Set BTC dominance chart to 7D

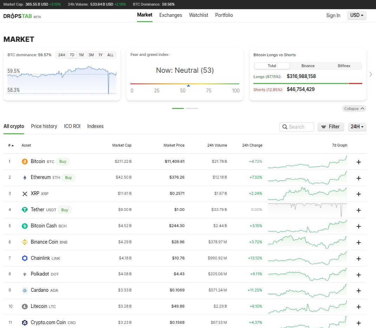(x=72, y=55)
